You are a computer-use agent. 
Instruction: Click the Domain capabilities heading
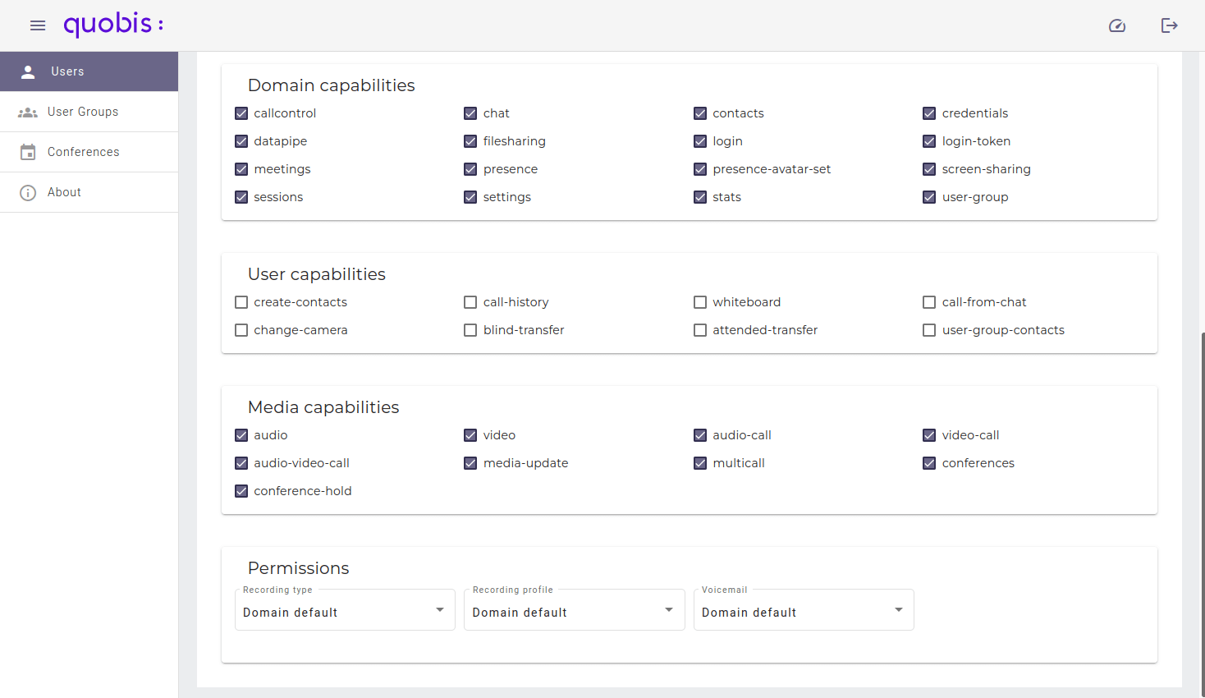[x=332, y=85]
